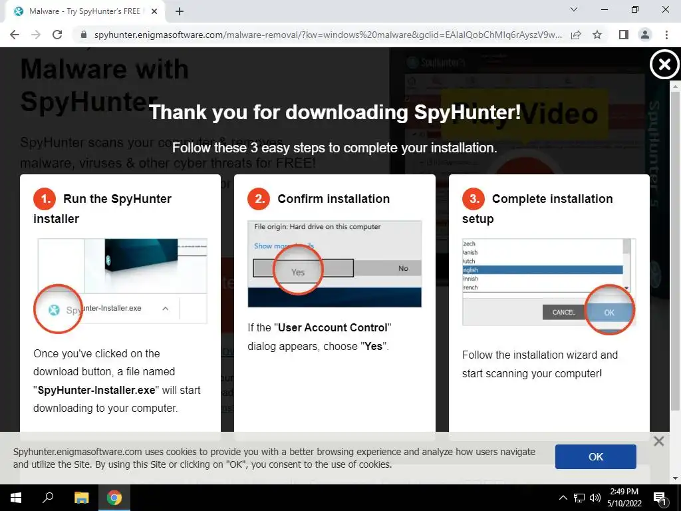
Task: Click the address bar URL
Action: (x=328, y=35)
